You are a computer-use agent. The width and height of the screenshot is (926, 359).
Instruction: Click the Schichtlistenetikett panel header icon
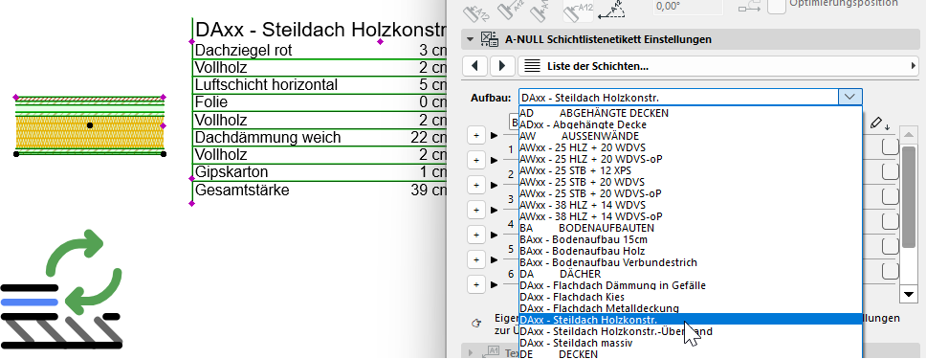tap(490, 39)
